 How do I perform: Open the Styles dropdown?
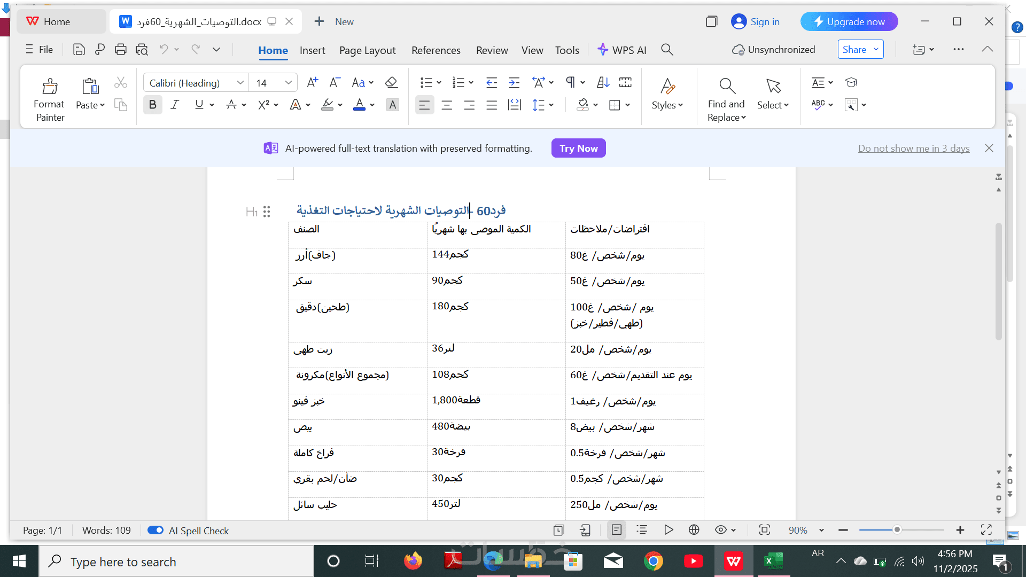point(667,105)
